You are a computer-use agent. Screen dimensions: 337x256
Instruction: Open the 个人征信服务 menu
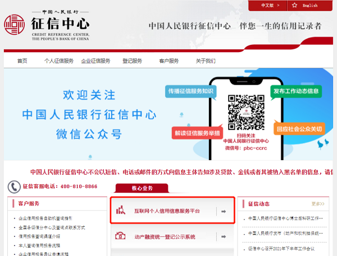click(59, 61)
